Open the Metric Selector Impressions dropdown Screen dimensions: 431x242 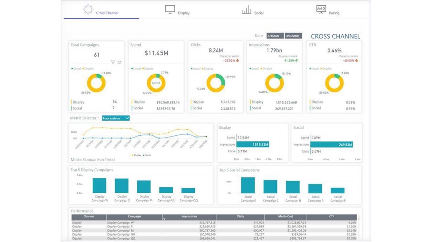click(116, 118)
